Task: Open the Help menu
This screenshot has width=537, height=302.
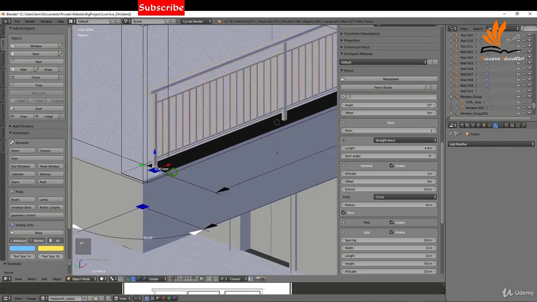Action: pos(60,21)
